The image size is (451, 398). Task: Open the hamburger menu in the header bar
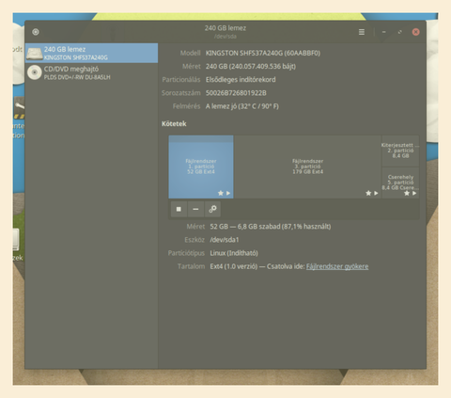click(x=362, y=32)
